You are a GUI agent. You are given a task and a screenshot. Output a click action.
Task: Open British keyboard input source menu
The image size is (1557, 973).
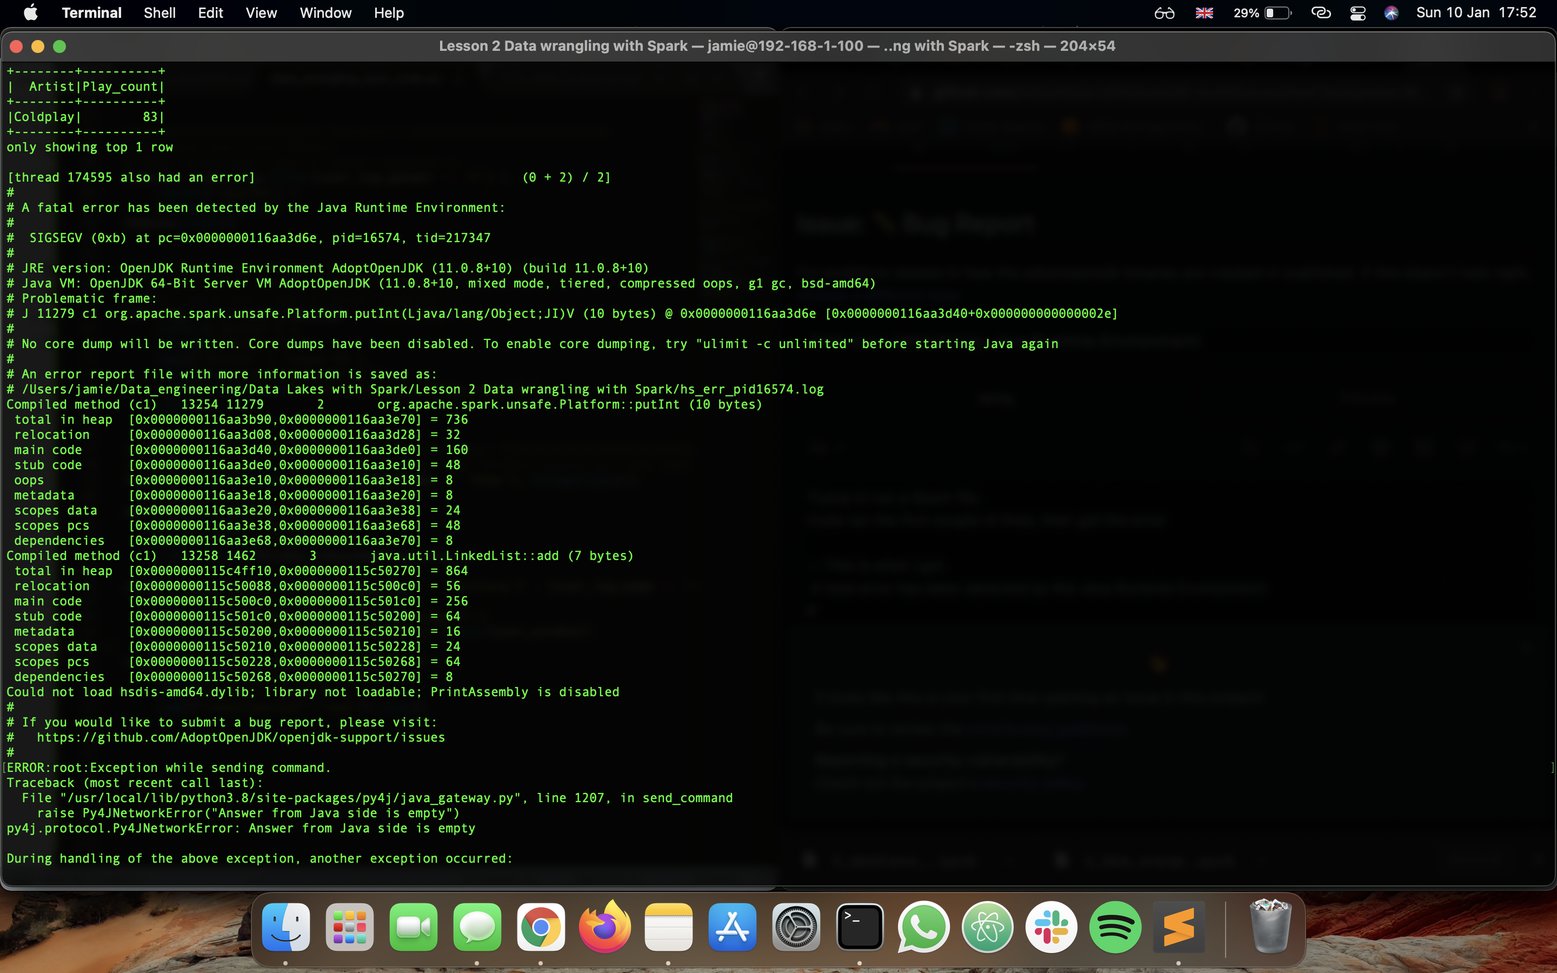coord(1204,13)
